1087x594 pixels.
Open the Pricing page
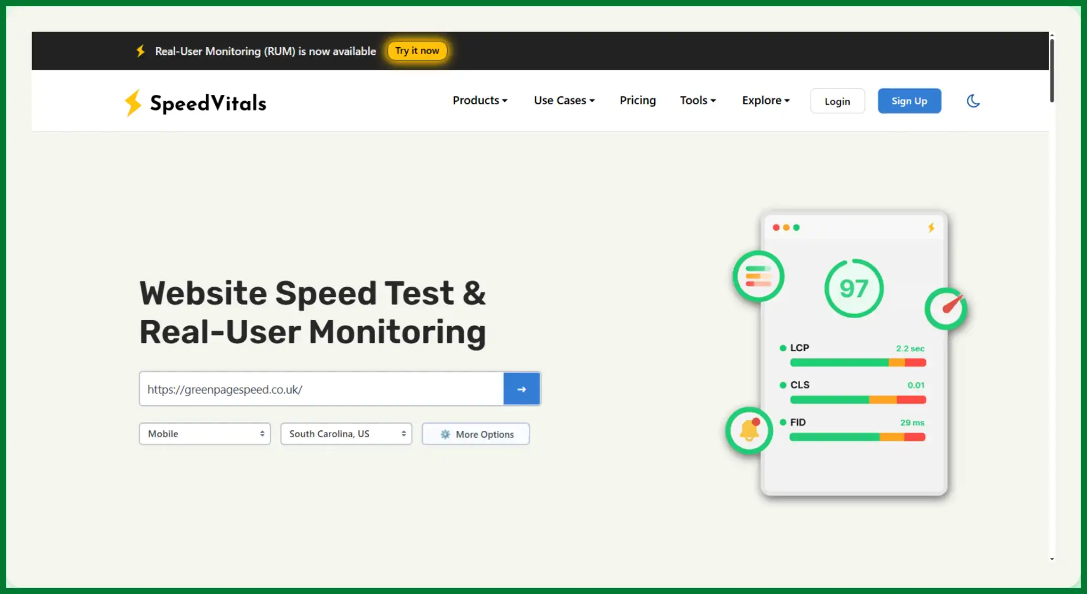click(x=637, y=100)
